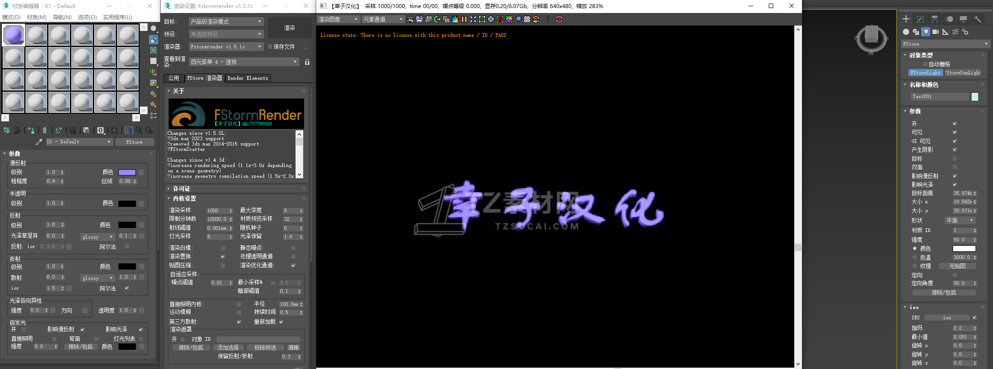The image size is (993, 369).
Task: Toggle the 自动栅格 checkbox
Action: [x=925, y=64]
